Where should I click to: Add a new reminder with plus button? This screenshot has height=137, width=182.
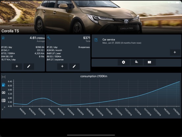point(175,52)
